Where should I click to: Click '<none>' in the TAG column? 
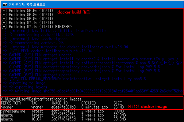pyautogui.click(x=37, y=107)
